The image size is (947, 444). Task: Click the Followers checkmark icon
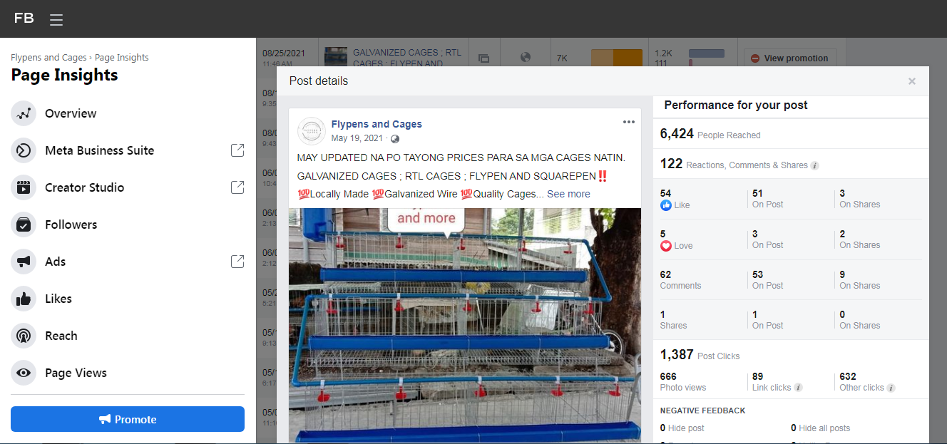(x=24, y=224)
